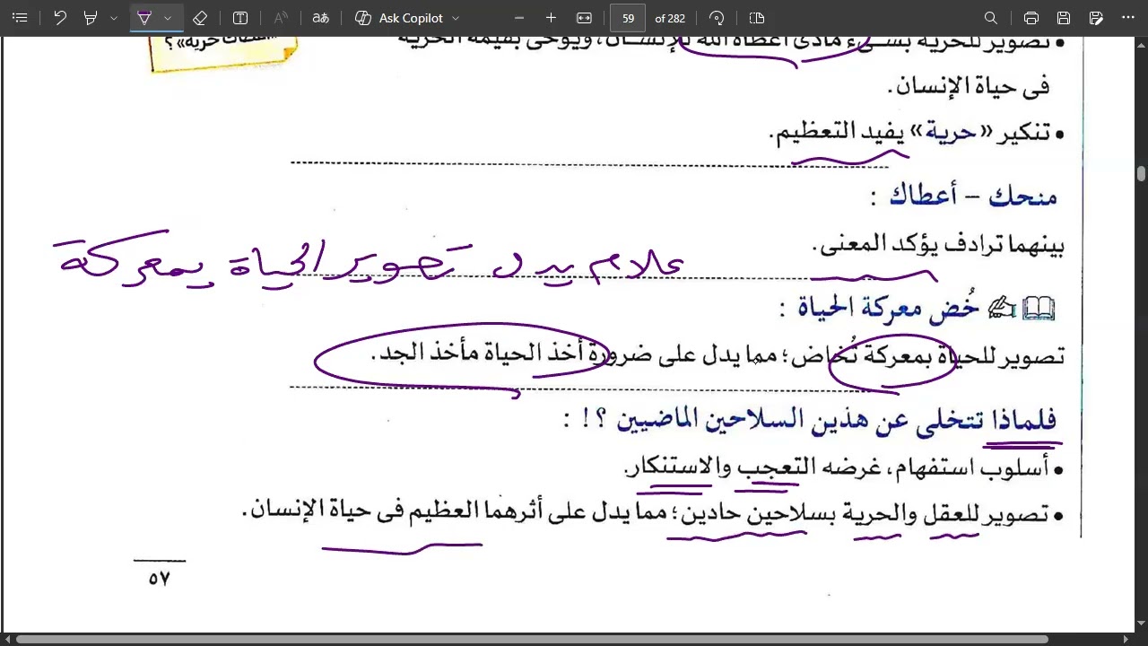Open the more options ellipsis menu
Screen dimensions: 1148x646
tap(1128, 18)
